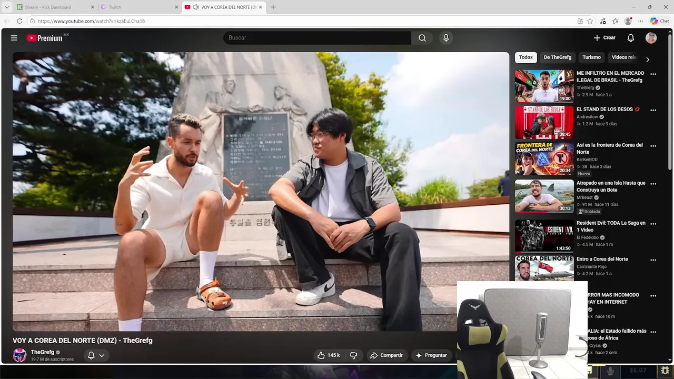Open TheGrefg channel avatar
This screenshot has height=379, width=674.
[x=19, y=355]
